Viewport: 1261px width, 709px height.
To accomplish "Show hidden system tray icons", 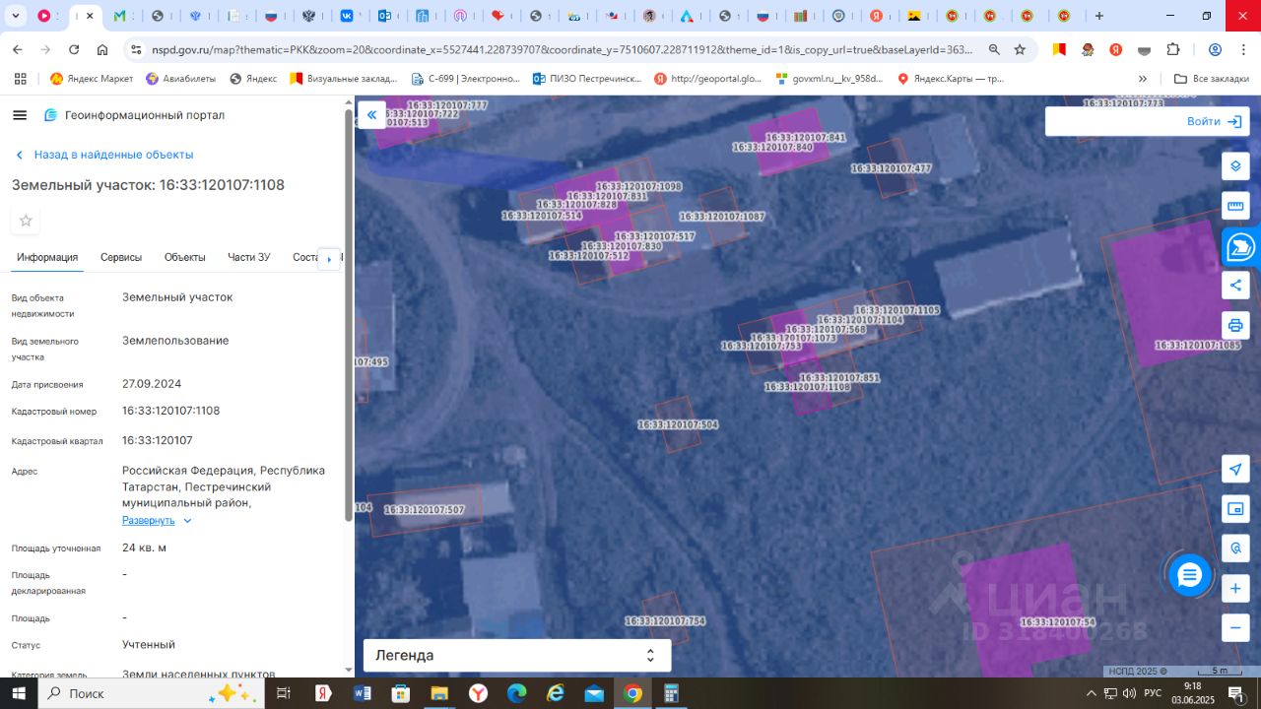I will pyautogui.click(x=1091, y=693).
